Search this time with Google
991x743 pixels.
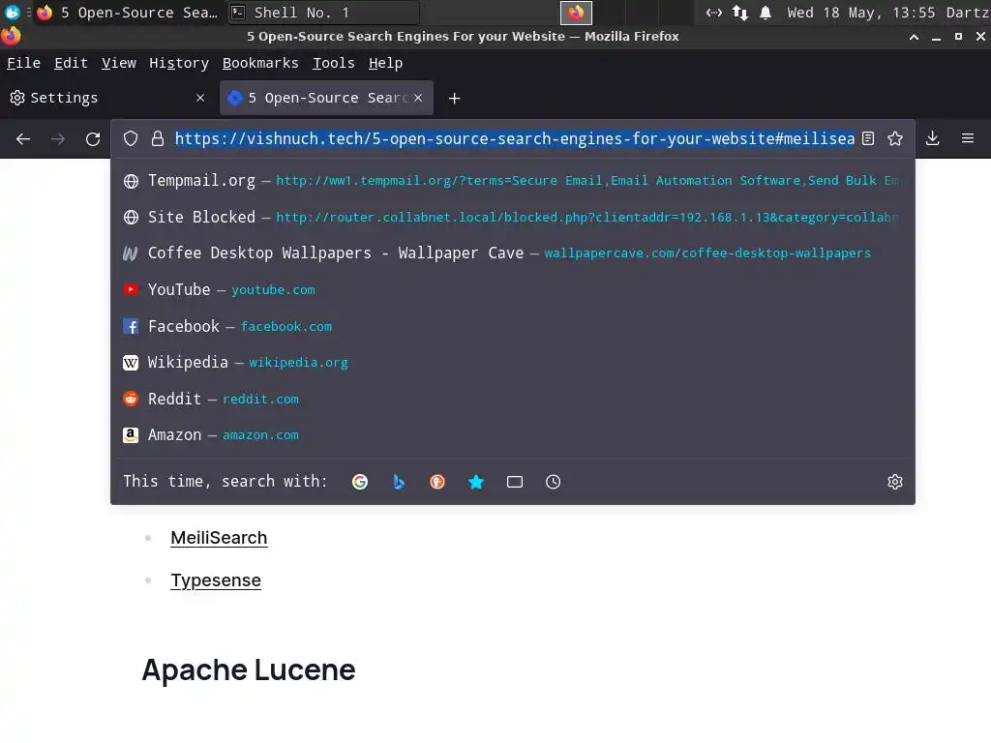click(360, 482)
